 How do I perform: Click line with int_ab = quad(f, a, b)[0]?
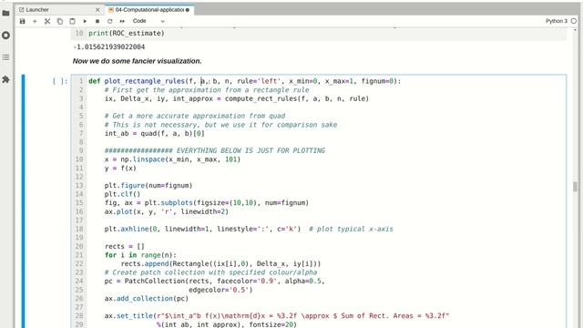click(154, 134)
